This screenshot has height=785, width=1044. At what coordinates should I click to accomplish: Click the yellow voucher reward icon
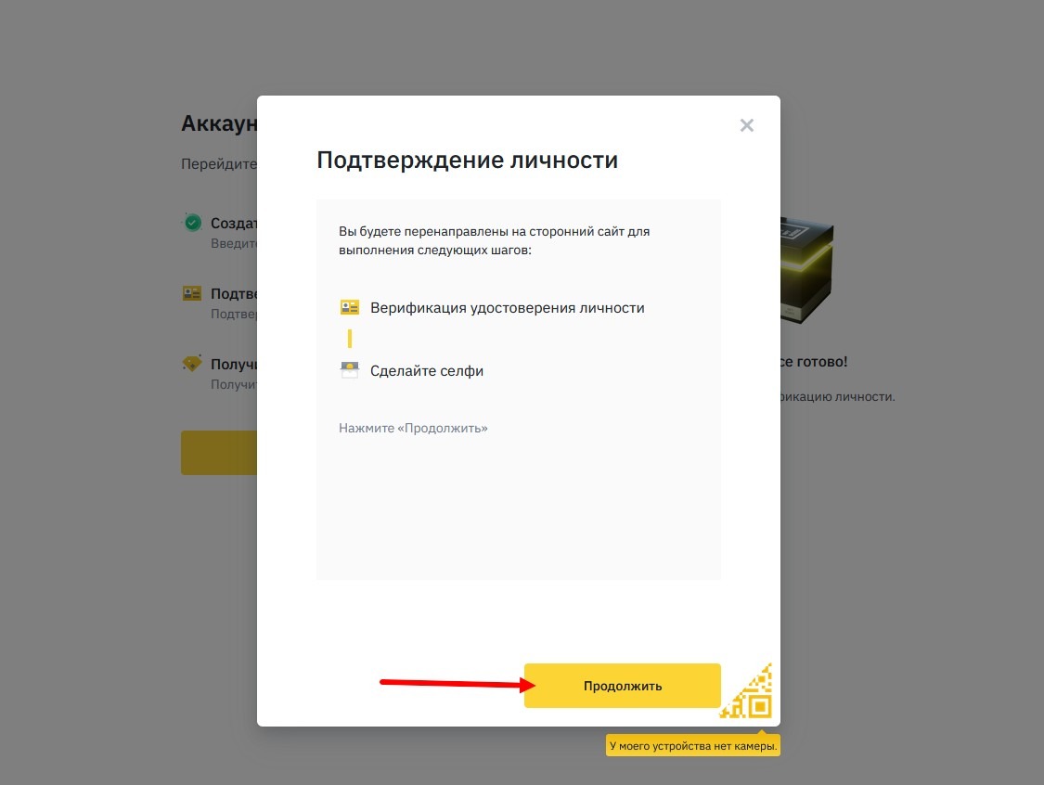point(192,364)
